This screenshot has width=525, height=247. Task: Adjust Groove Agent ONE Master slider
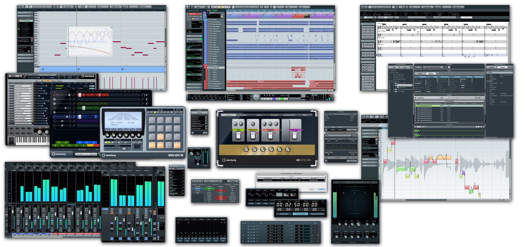[x=124, y=149]
